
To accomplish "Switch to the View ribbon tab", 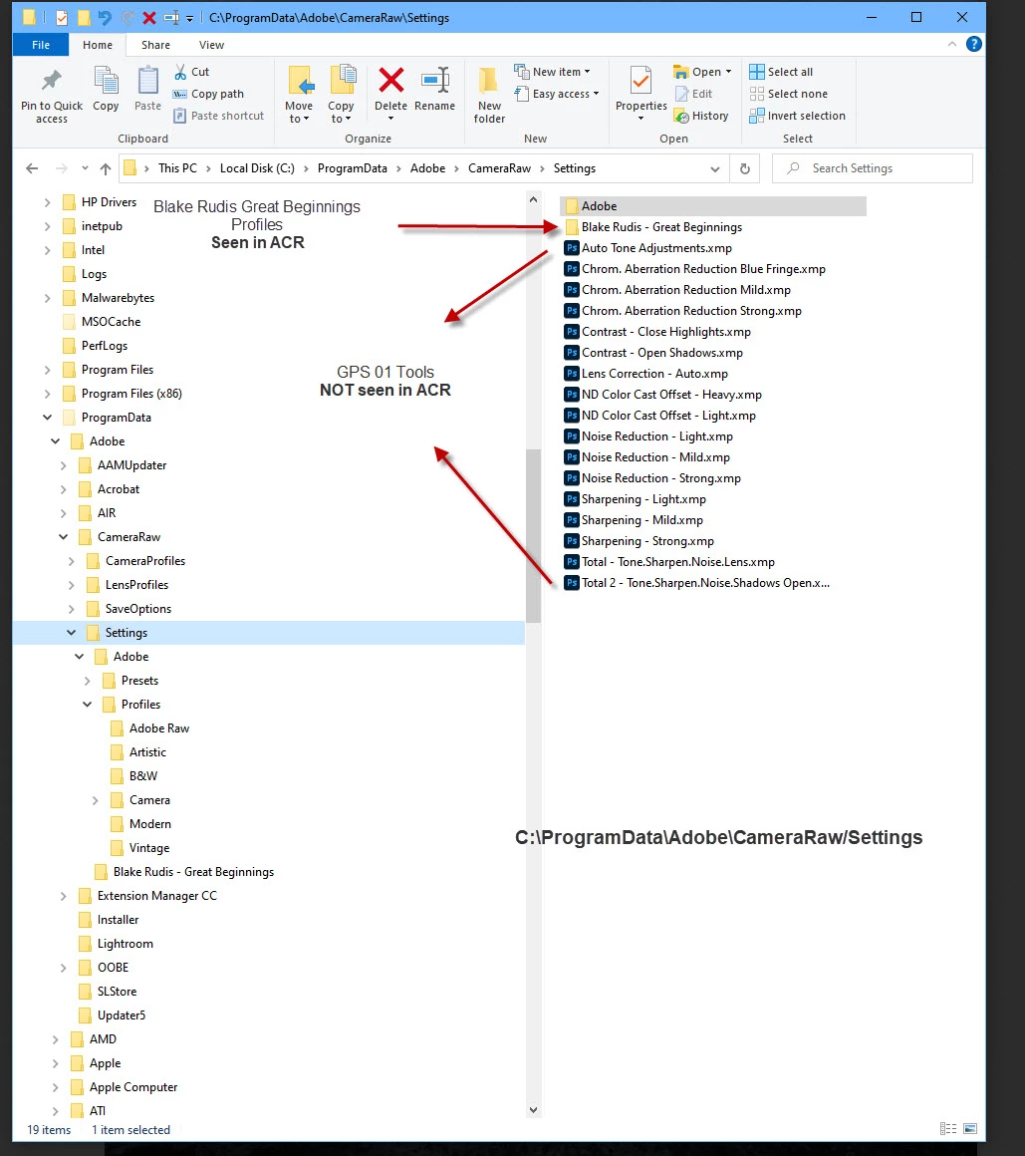I will click(211, 45).
